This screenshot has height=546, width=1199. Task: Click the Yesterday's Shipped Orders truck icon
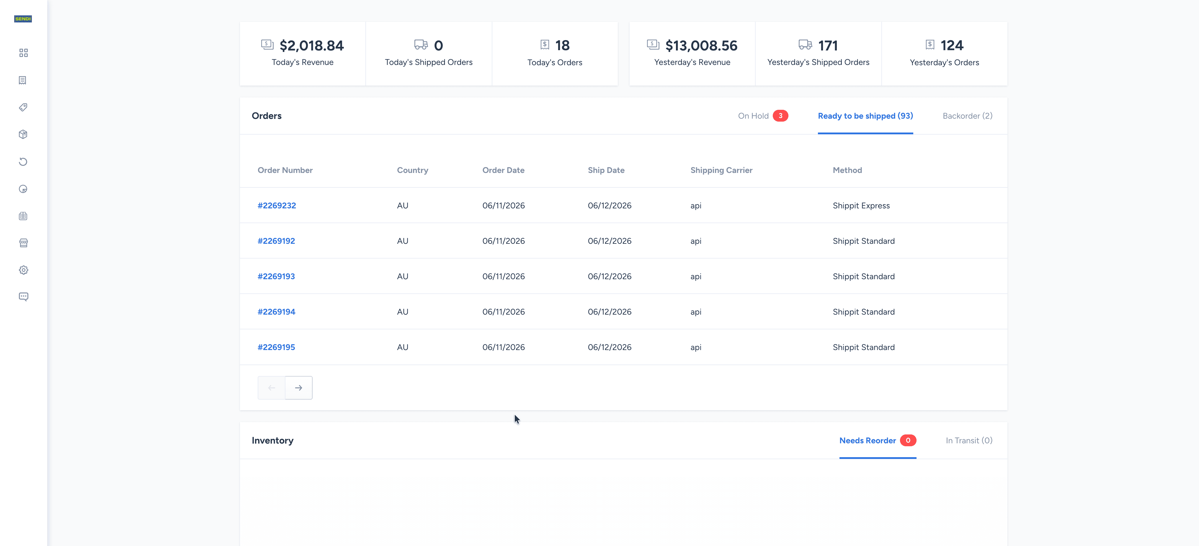pos(805,45)
